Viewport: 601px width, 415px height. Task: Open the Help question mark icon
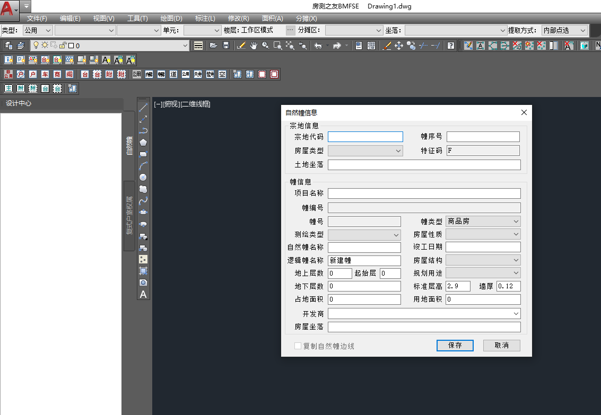pos(451,46)
